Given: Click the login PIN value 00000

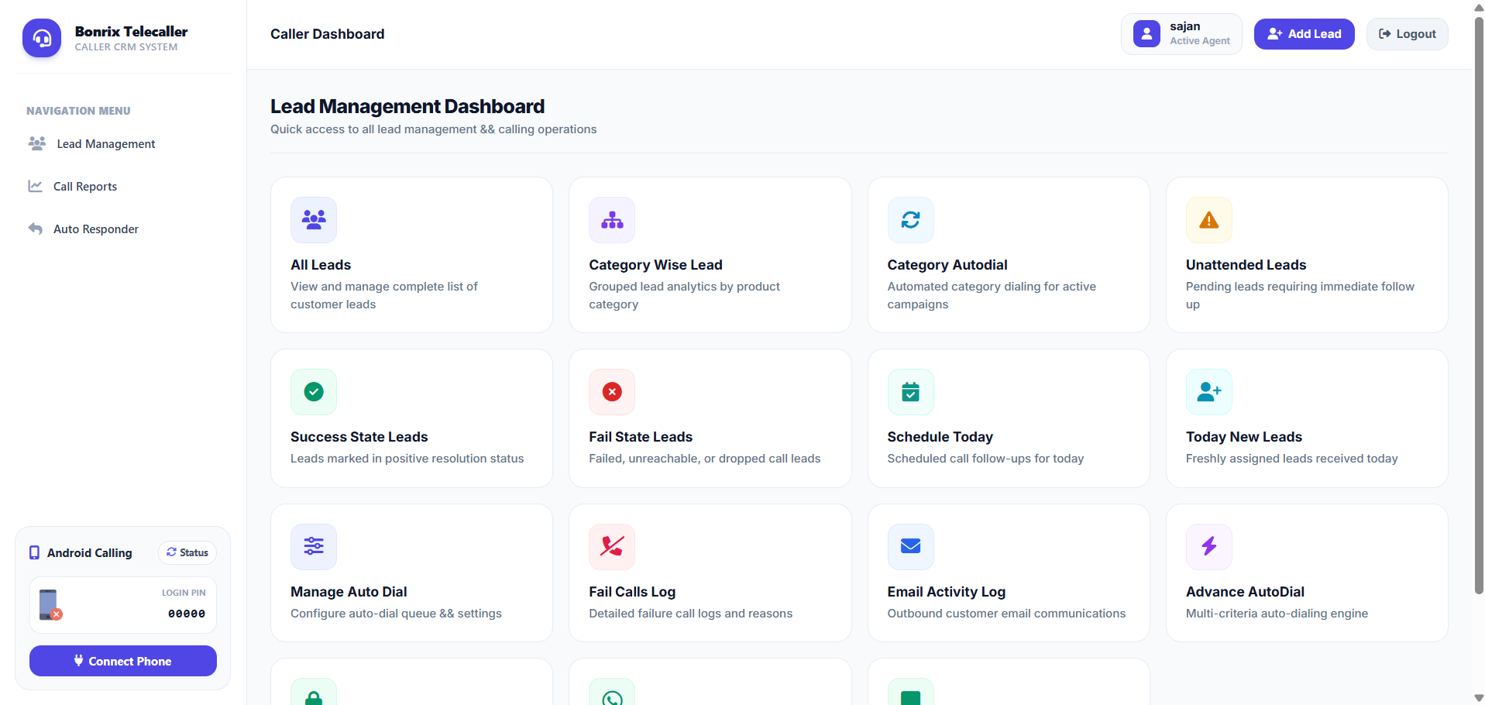Looking at the screenshot, I should [x=187, y=614].
